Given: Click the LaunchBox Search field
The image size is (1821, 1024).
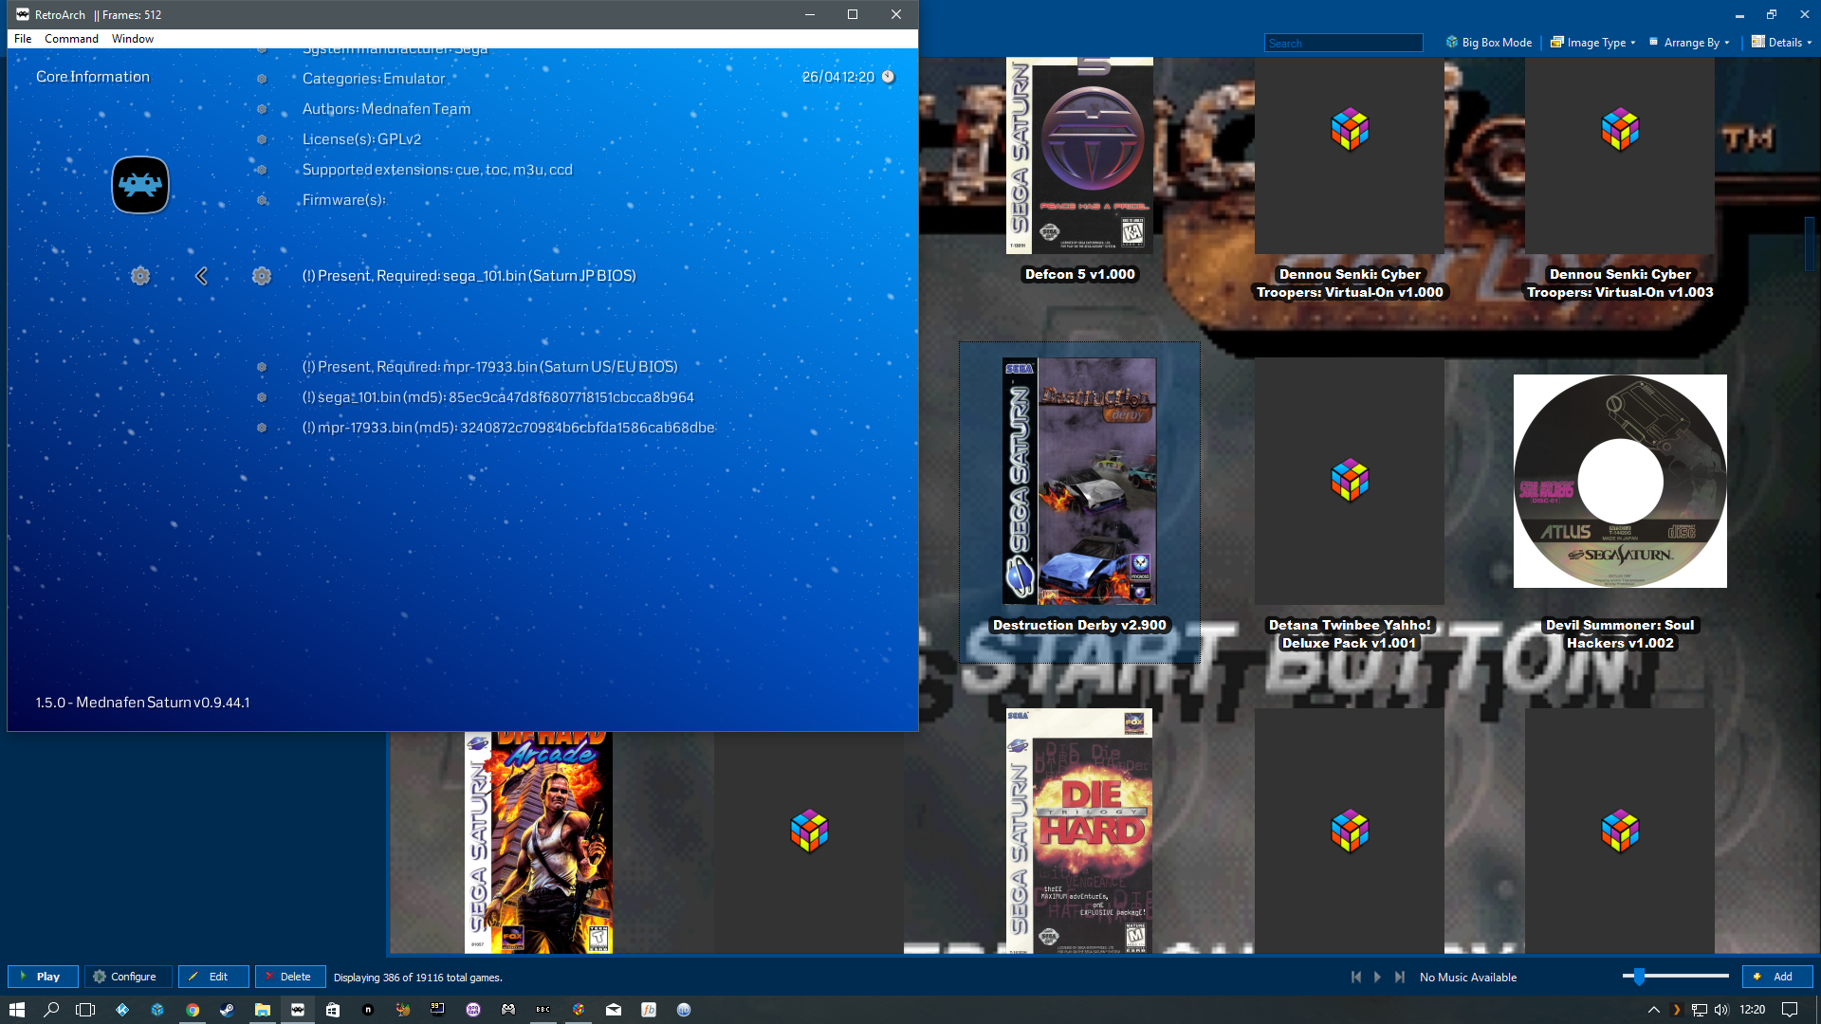Looking at the screenshot, I should [1343, 43].
